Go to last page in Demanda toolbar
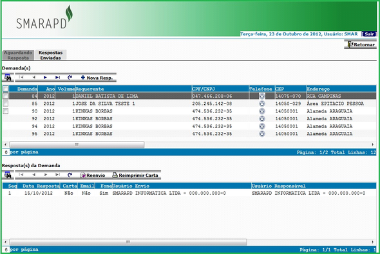 (57, 77)
